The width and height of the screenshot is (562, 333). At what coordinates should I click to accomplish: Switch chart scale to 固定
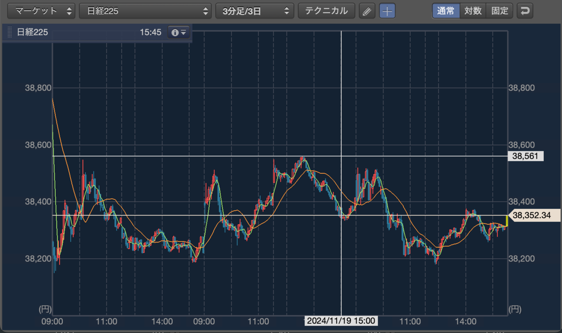pyautogui.click(x=500, y=11)
